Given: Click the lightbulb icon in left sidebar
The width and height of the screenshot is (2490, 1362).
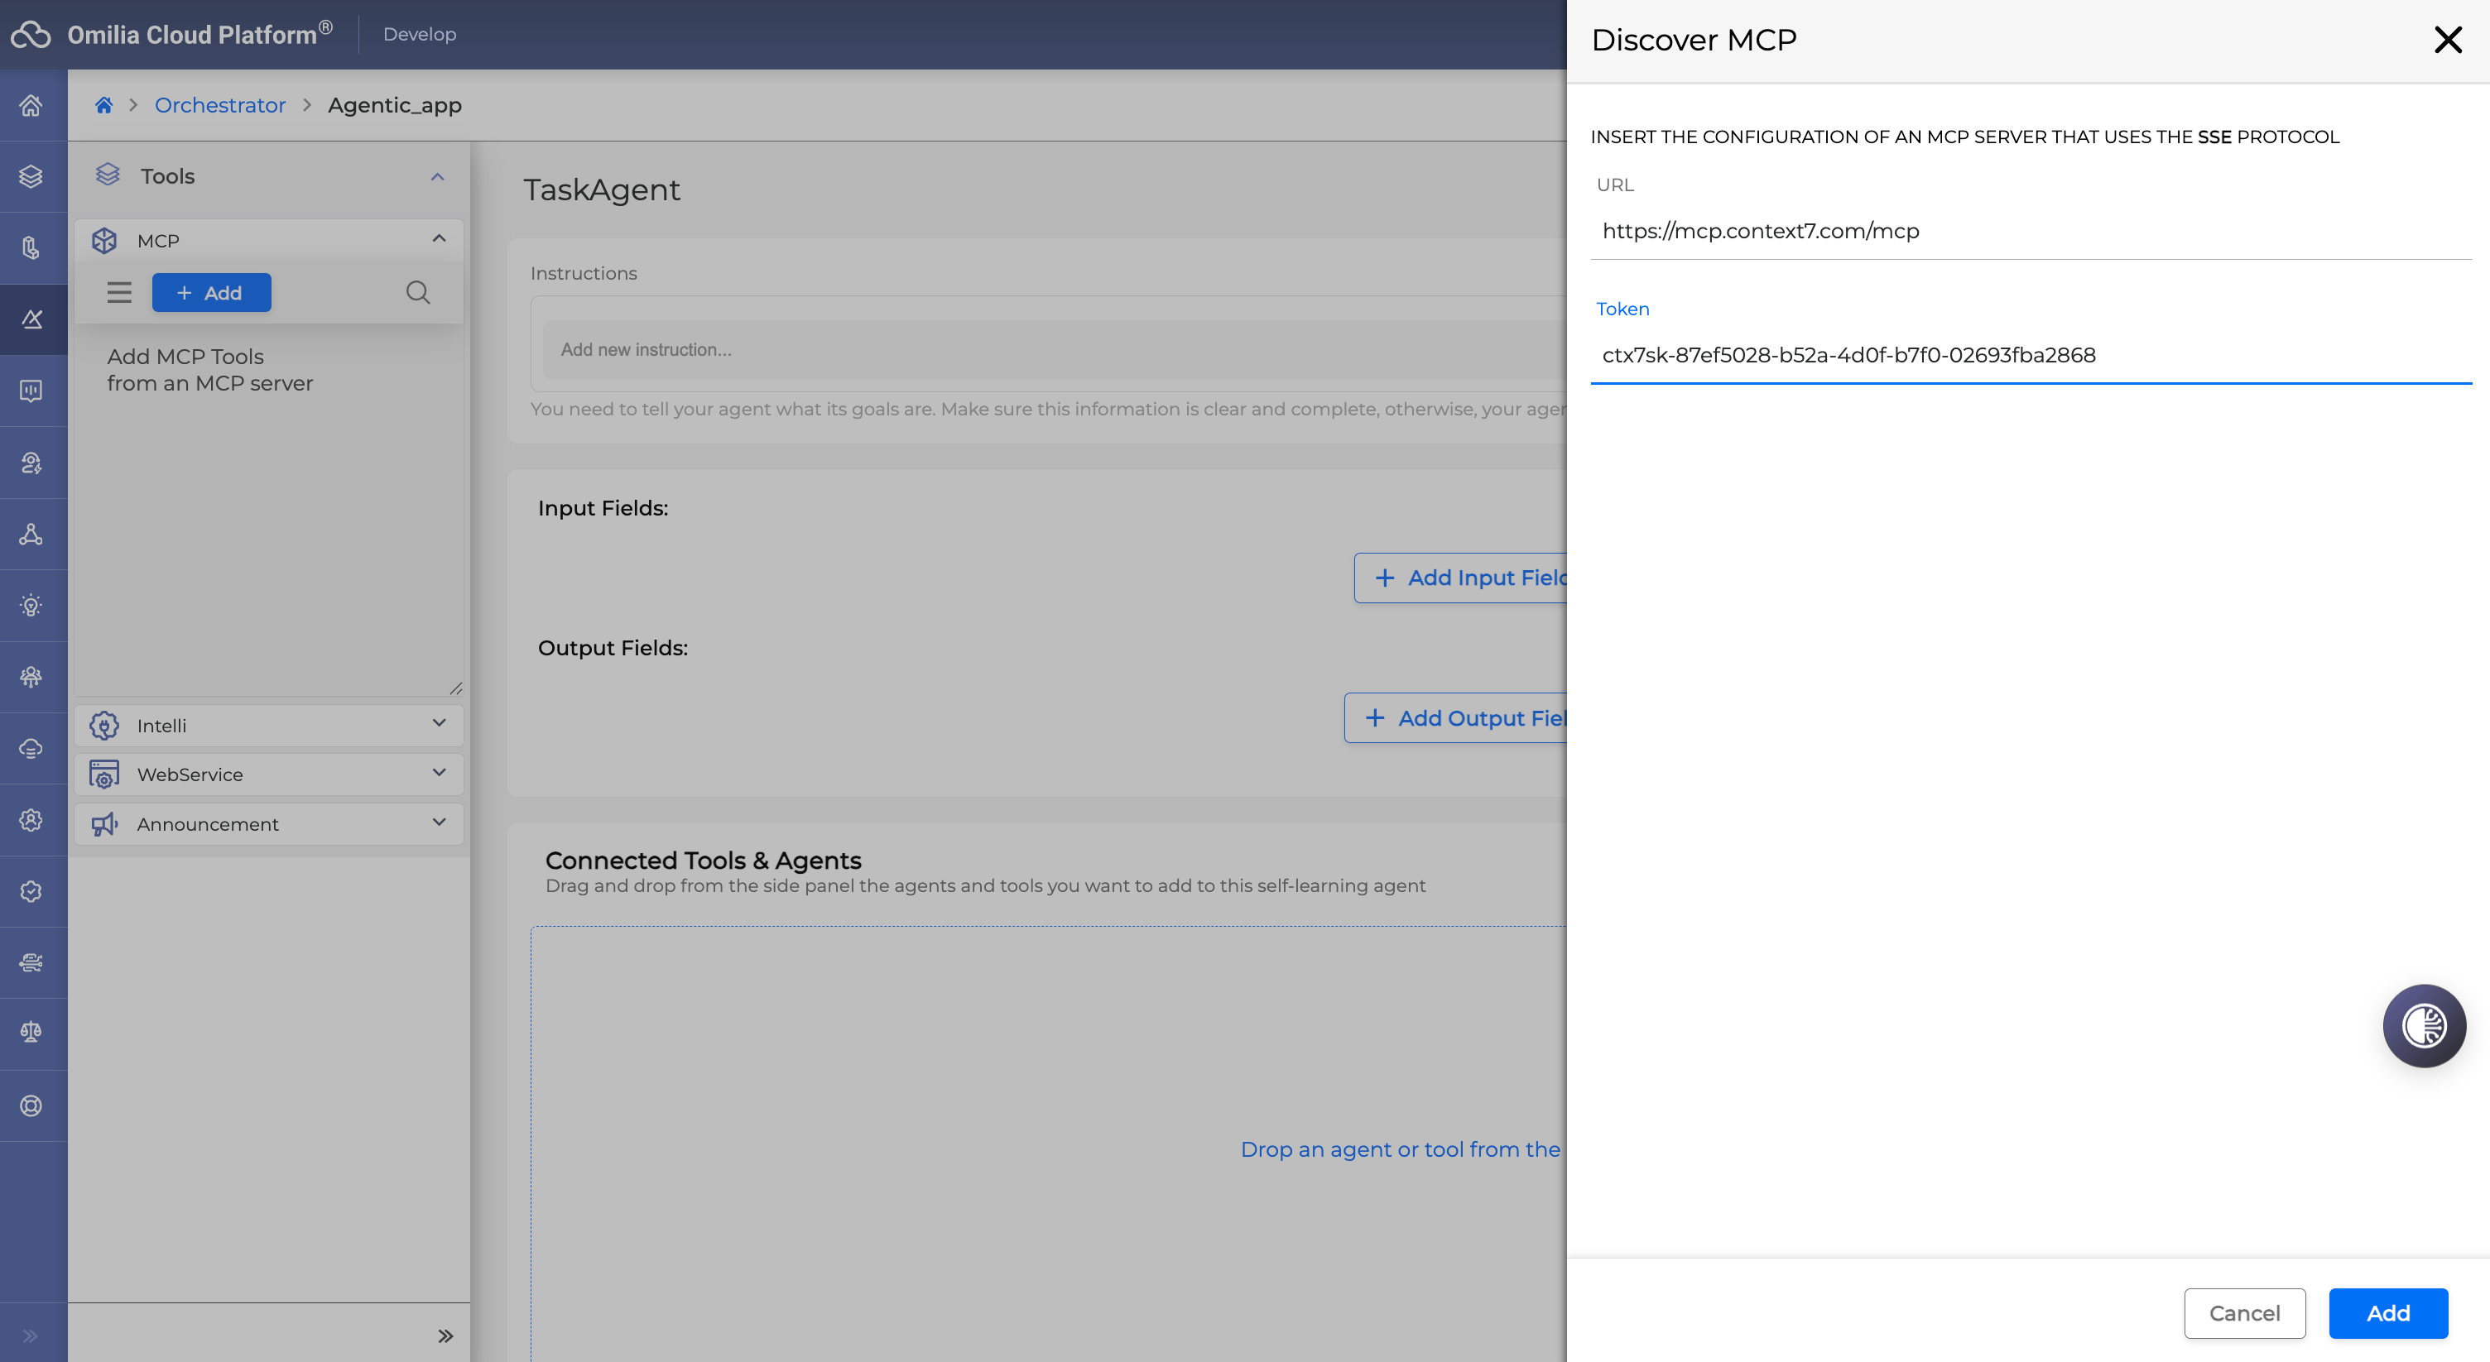Looking at the screenshot, I should click(31, 606).
